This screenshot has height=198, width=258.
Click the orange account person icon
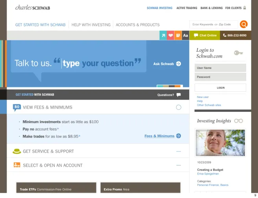tap(17, 165)
